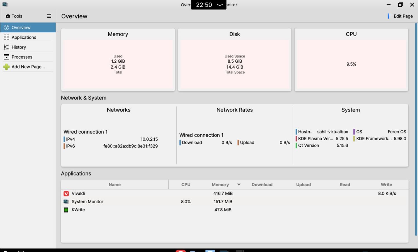Image resolution: width=418 pixels, height=252 pixels.
Task: Click the Network & System section heading
Action: click(84, 98)
